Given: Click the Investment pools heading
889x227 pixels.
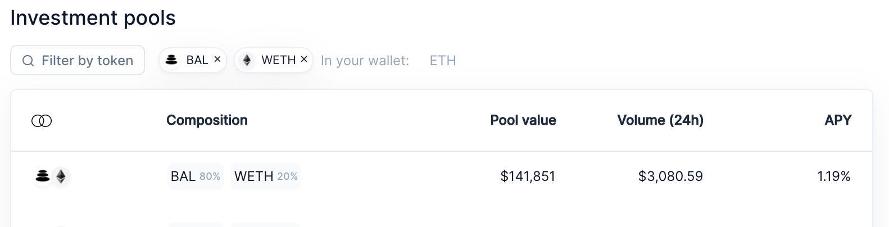Looking at the screenshot, I should click(x=93, y=18).
